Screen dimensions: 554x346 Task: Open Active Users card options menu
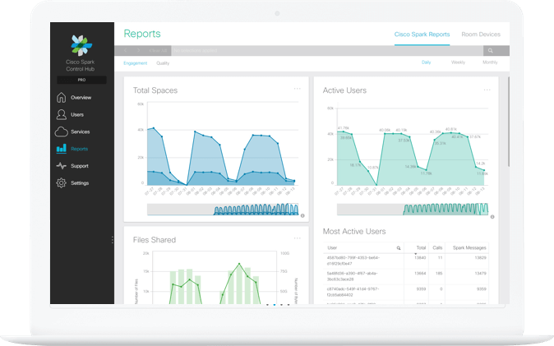click(x=487, y=89)
